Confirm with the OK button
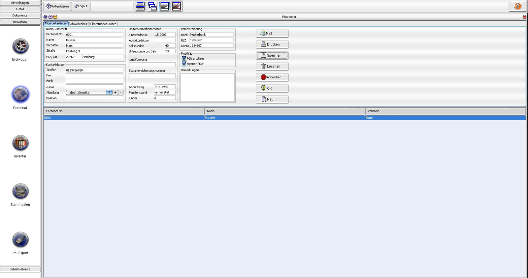Image resolution: width=528 pixels, height=278 pixels. (x=272, y=88)
